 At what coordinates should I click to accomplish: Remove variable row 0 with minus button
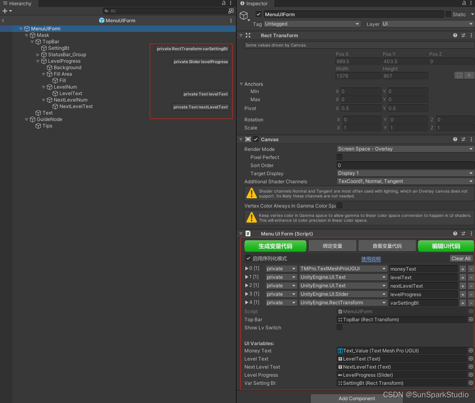[x=471, y=269]
